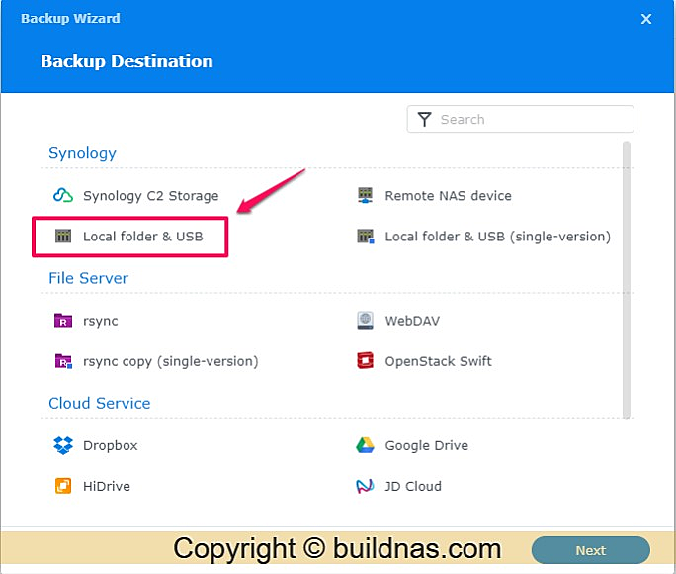Choose the Google Drive label
The width and height of the screenshot is (676, 574).
(426, 445)
